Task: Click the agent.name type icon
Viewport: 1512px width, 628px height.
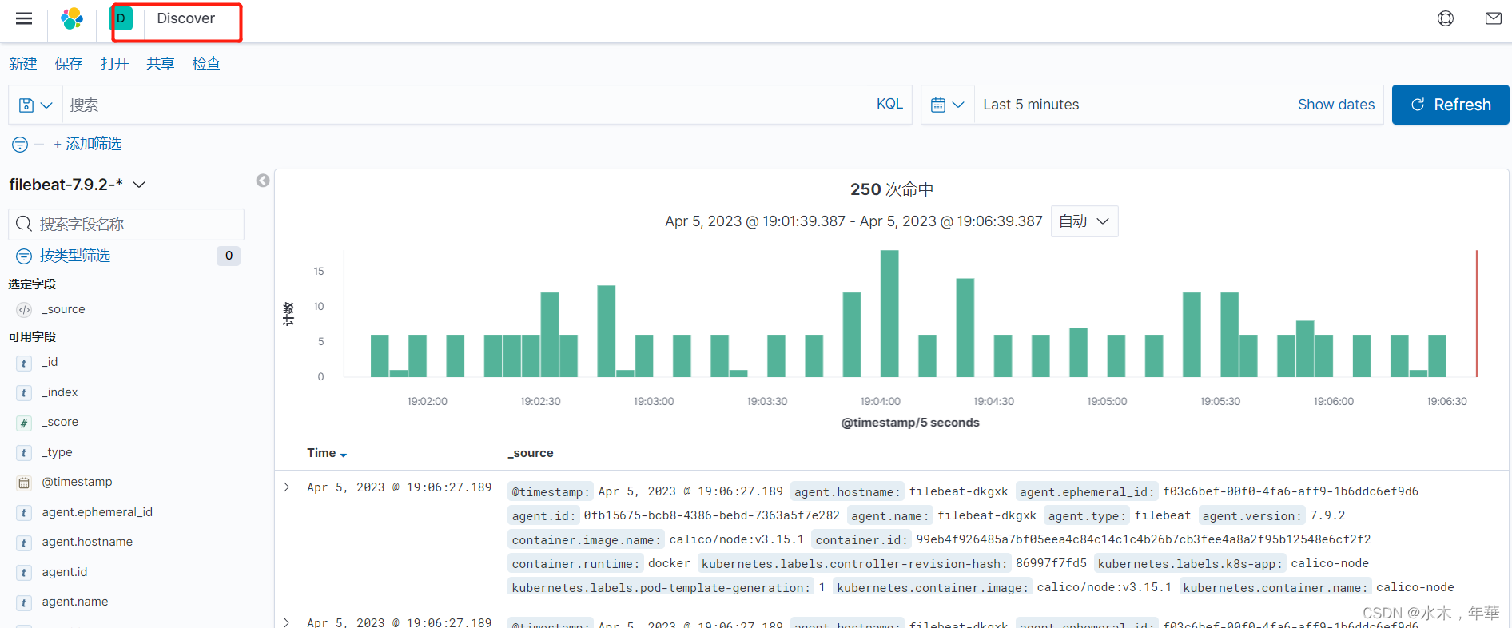Action: pyautogui.click(x=24, y=602)
